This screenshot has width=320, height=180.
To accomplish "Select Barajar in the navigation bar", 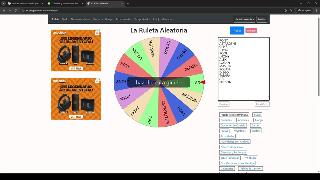I will click(x=109, y=19).
